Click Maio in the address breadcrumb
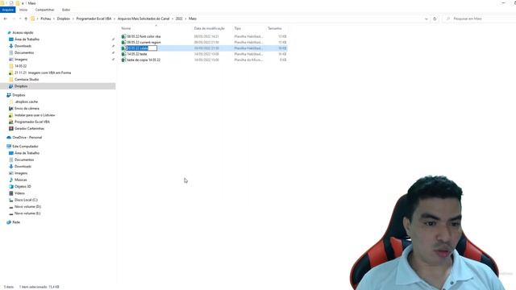This screenshot has height=290, width=516. point(193,19)
